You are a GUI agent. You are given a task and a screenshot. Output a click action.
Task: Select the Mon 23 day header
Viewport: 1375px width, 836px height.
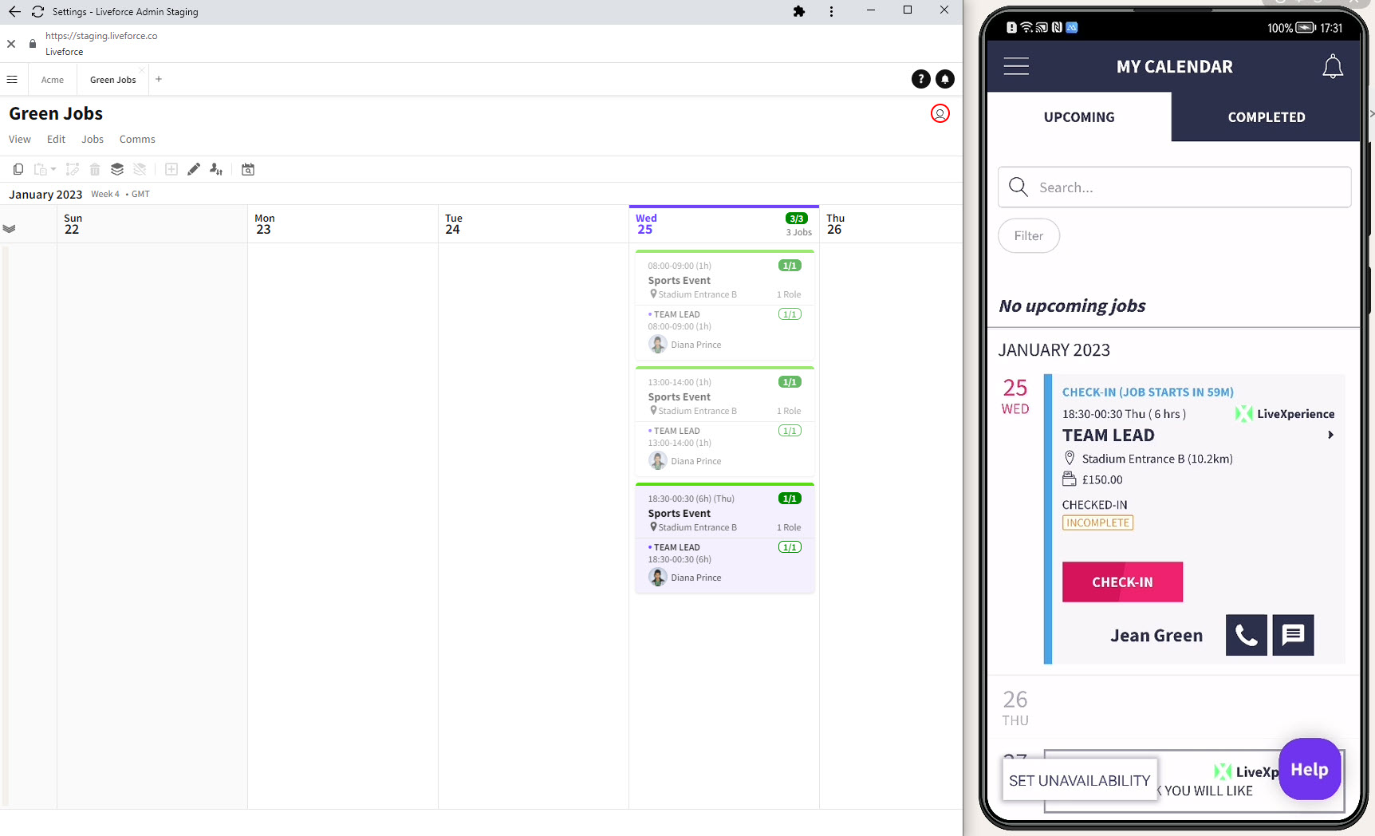coord(343,224)
